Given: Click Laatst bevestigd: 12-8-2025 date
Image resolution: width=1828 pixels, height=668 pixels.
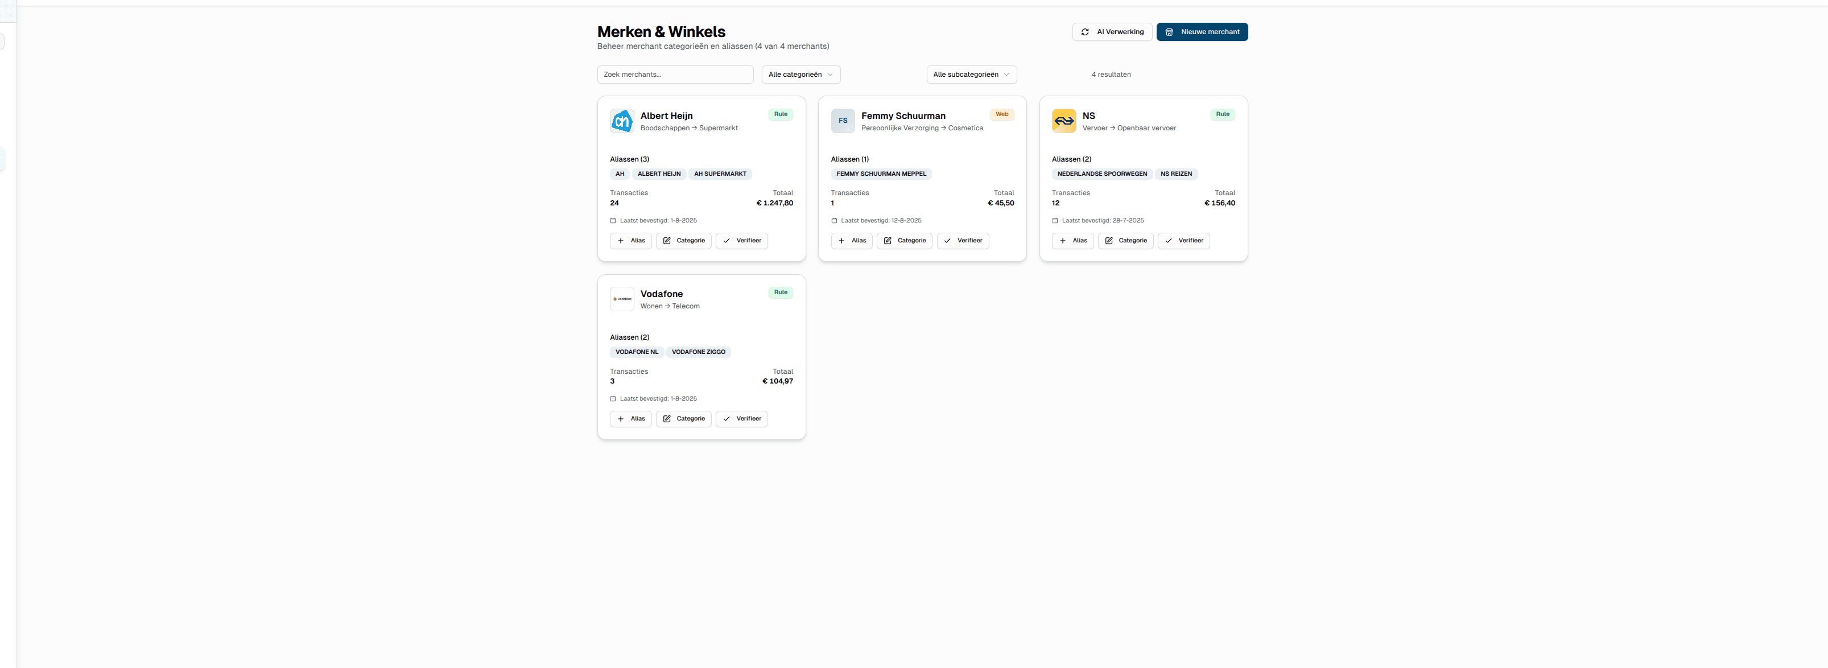Looking at the screenshot, I should pos(881,221).
